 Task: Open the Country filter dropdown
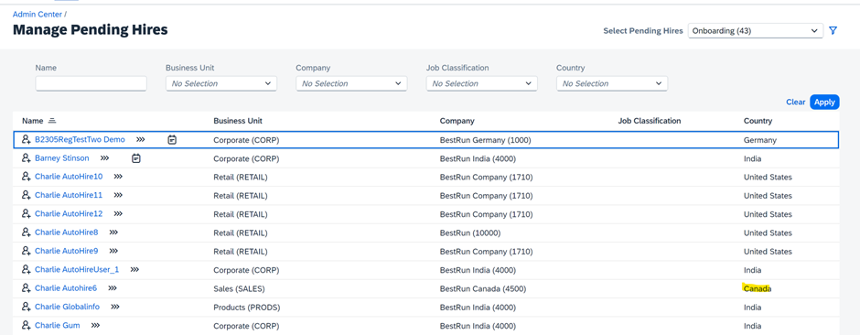[612, 83]
